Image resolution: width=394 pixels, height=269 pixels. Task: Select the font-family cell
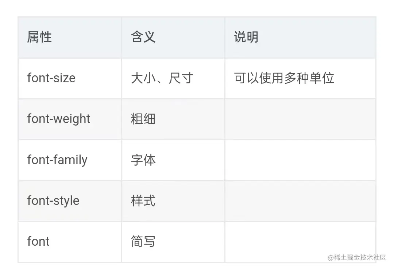point(70,160)
